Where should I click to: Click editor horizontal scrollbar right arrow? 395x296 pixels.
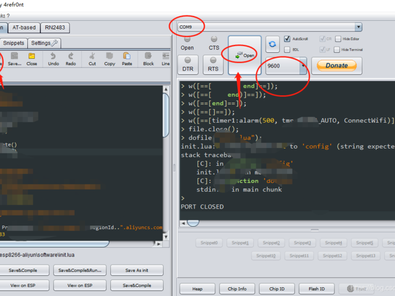tap(159, 244)
